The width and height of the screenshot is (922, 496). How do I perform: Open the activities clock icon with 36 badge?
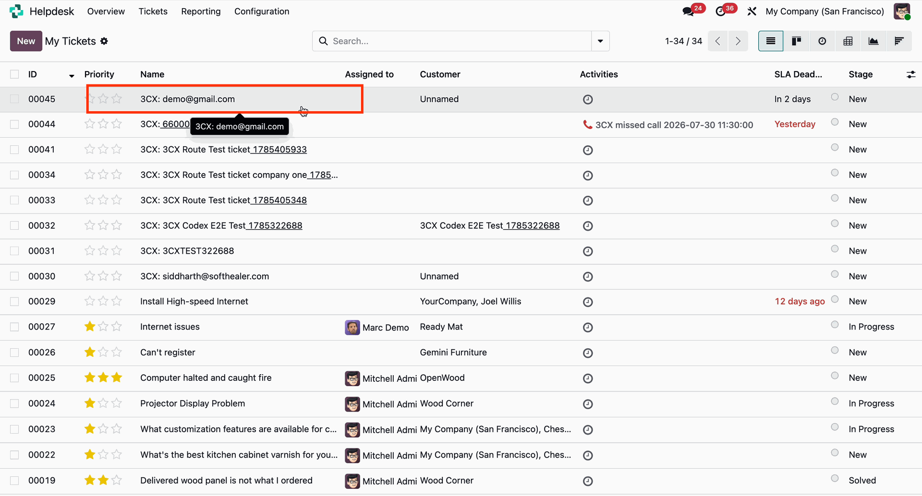(720, 12)
